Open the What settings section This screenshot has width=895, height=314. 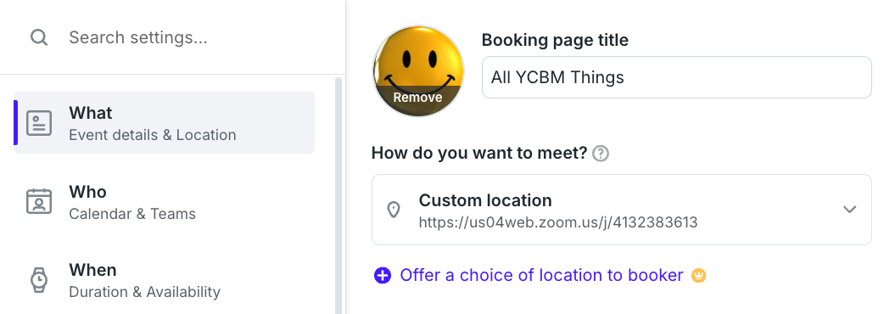(x=165, y=123)
